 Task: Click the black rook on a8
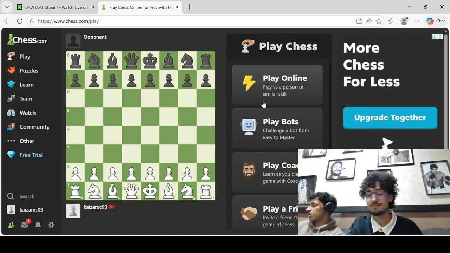[x=75, y=60]
